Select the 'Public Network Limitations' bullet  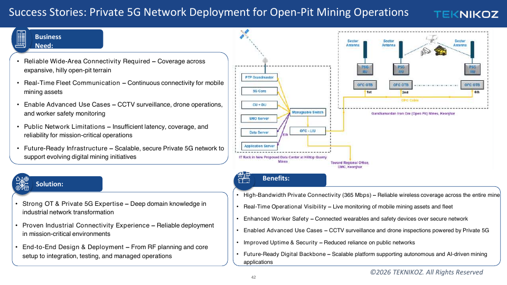click(x=112, y=131)
